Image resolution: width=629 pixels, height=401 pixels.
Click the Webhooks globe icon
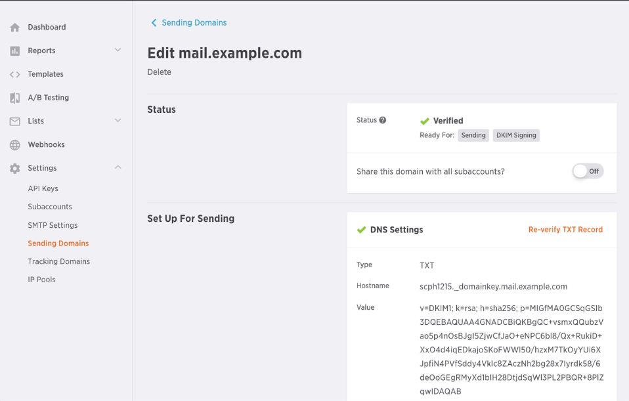tap(15, 145)
